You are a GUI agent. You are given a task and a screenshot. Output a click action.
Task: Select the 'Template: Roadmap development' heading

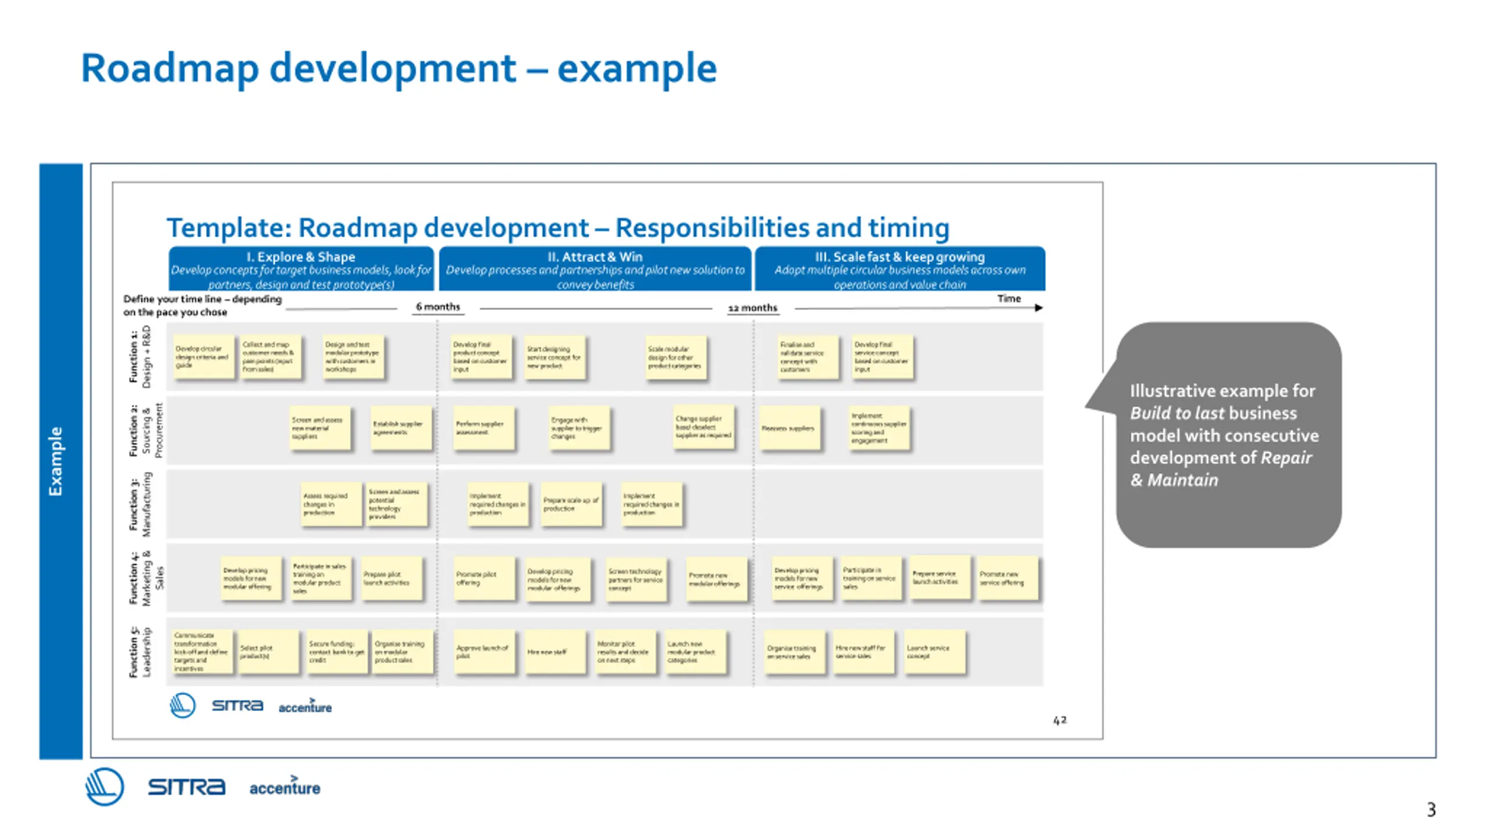coord(558,227)
